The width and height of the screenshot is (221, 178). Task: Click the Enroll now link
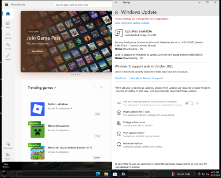tap(120, 78)
